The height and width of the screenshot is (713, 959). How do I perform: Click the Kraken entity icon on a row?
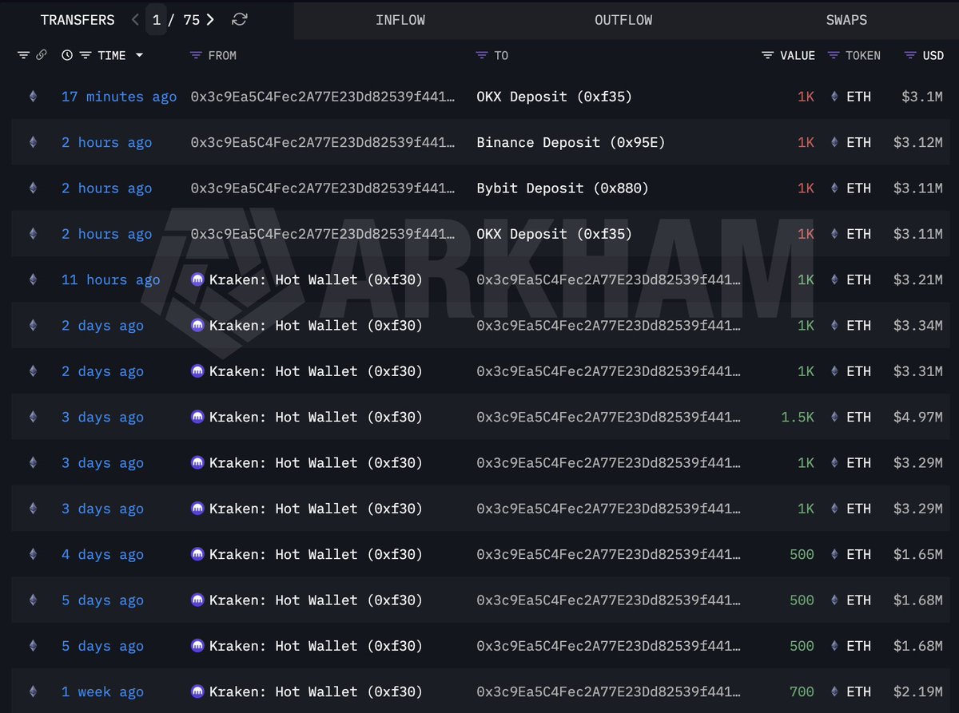pos(197,279)
